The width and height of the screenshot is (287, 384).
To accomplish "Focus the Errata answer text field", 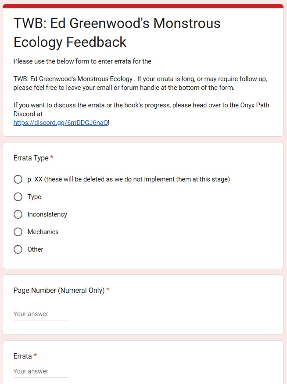I will click(41, 371).
